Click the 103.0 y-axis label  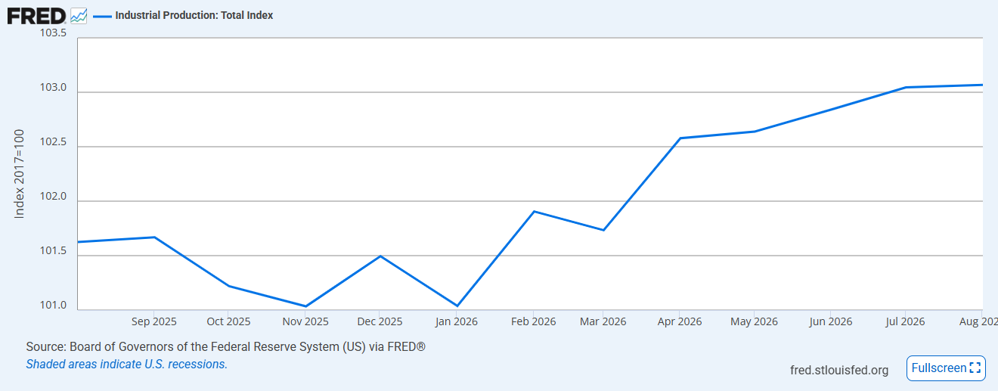coord(52,88)
